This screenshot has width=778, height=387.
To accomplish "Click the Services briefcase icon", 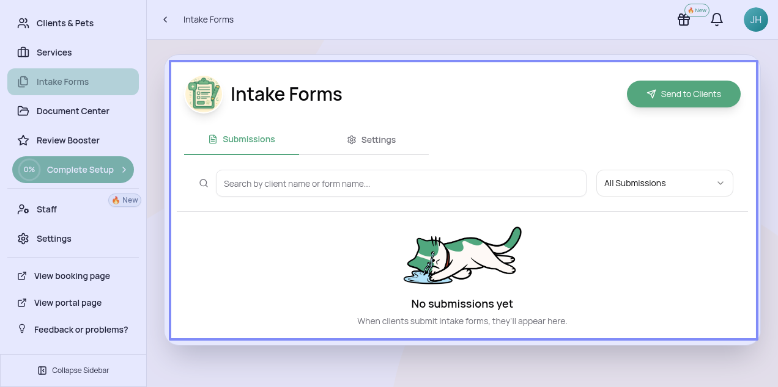I will tap(23, 52).
